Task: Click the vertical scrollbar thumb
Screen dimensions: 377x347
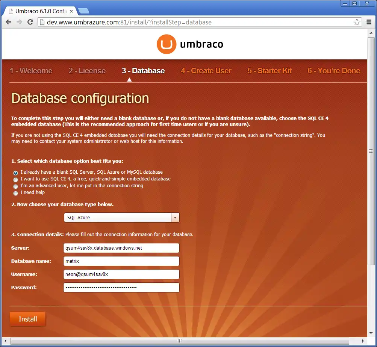Action: pyautogui.click(x=371, y=151)
